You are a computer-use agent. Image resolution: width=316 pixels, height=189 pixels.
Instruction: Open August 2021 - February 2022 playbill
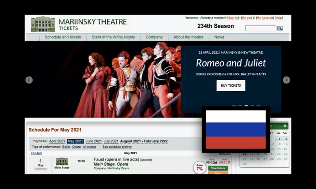[x=144, y=141]
